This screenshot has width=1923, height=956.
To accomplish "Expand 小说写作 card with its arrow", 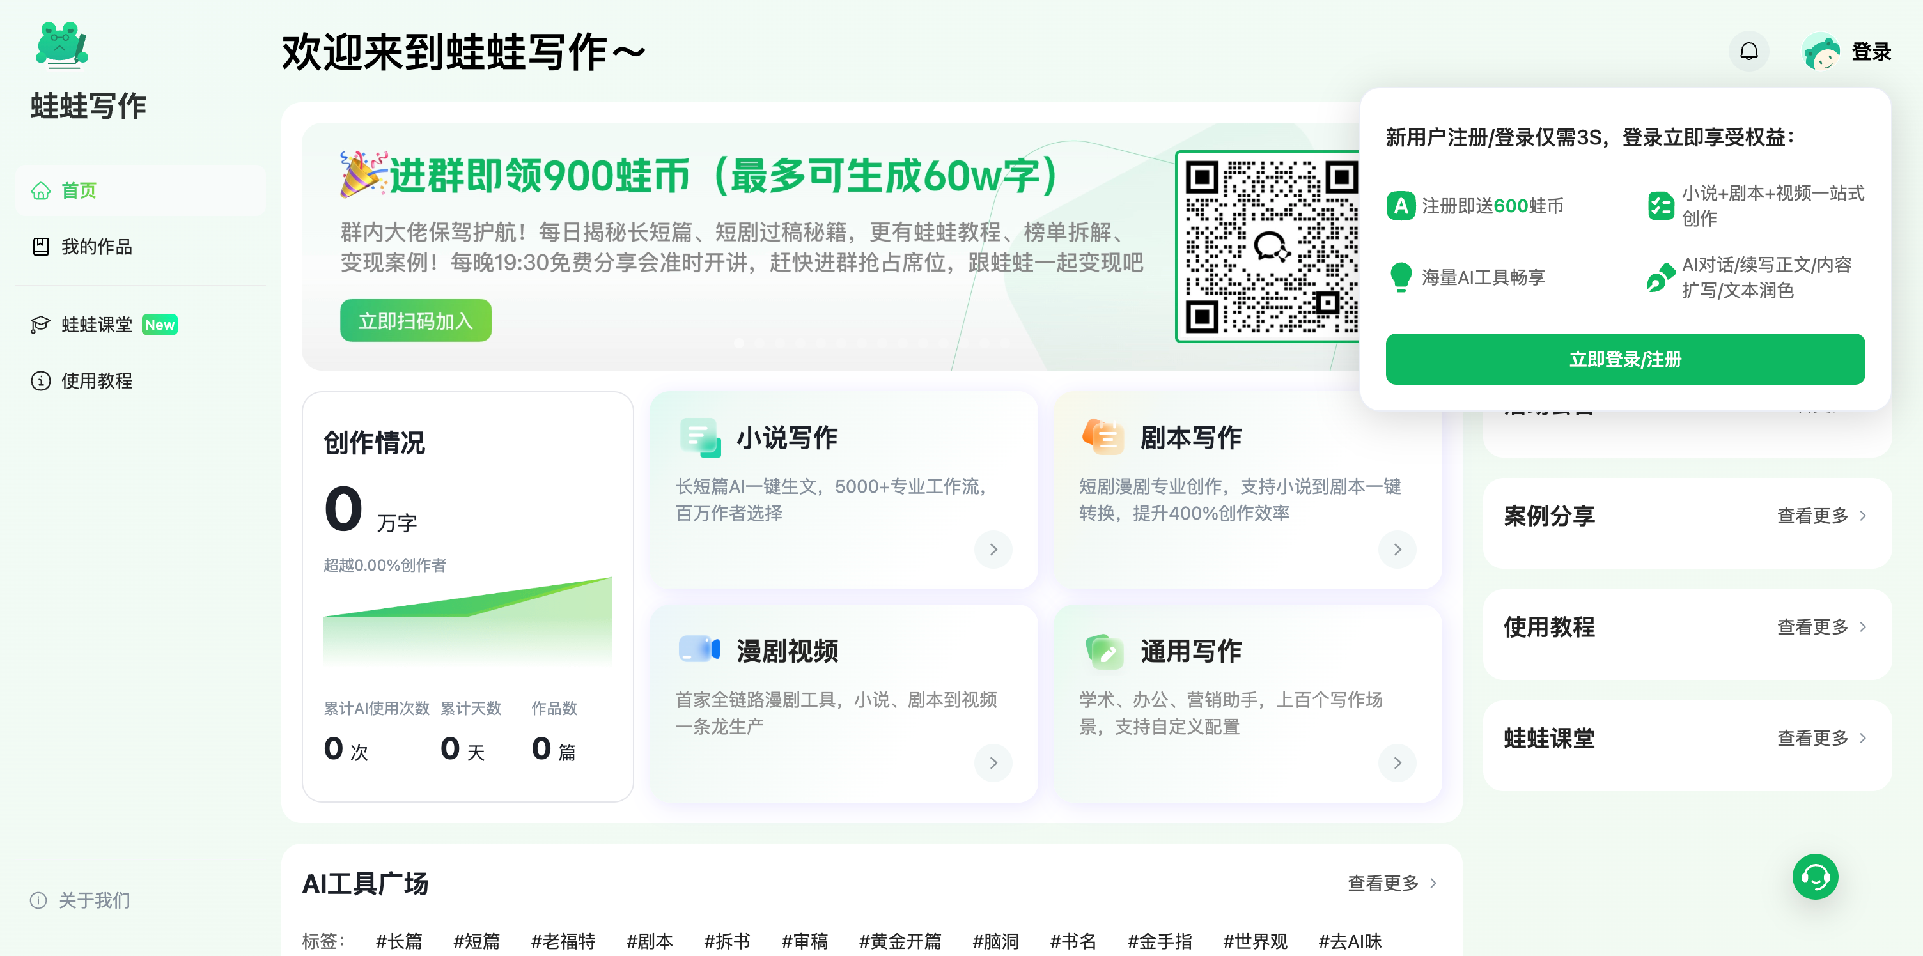I will (993, 550).
